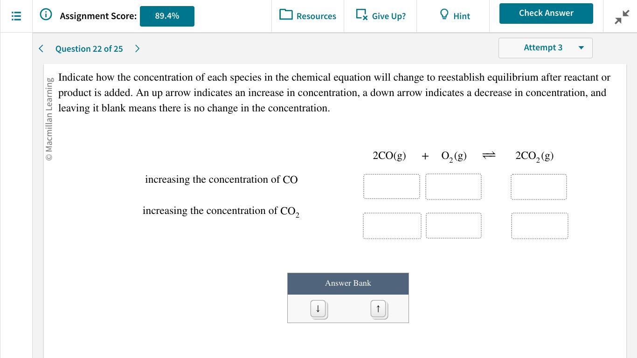Viewport: 637px width, 358px height.
Task: Open the Attempt 3 dropdown
Action: [546, 48]
